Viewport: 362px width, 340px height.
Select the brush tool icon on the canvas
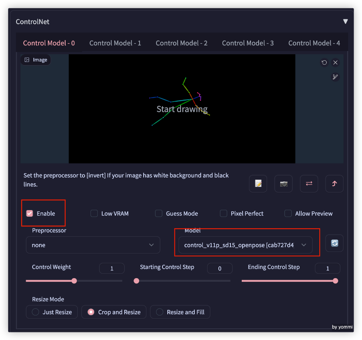pyautogui.click(x=335, y=77)
